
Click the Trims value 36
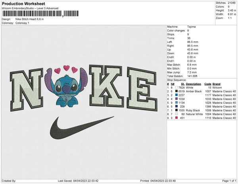pyautogui.click(x=189, y=38)
